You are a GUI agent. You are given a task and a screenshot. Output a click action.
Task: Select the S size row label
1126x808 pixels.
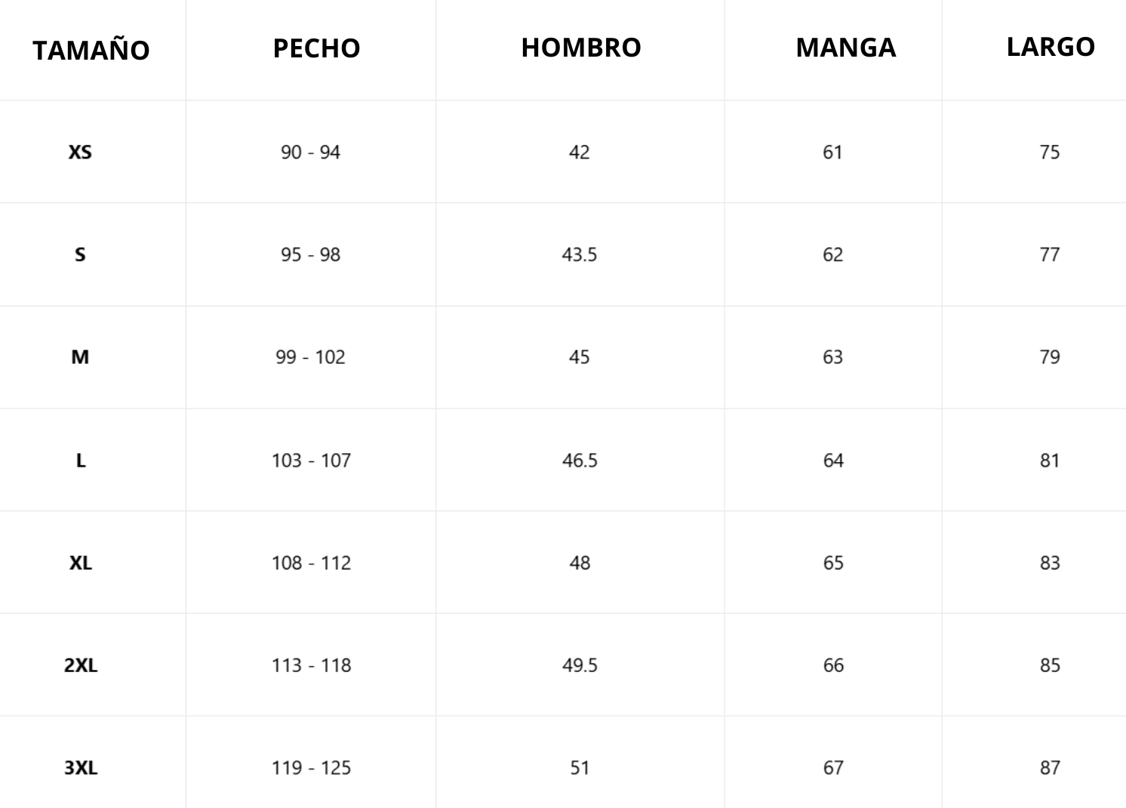(80, 254)
